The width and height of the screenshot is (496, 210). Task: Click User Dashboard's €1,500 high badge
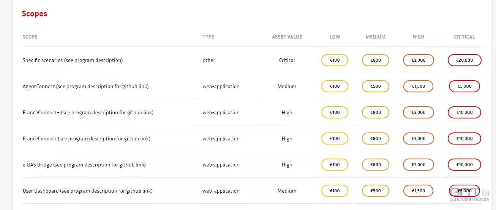(x=419, y=191)
